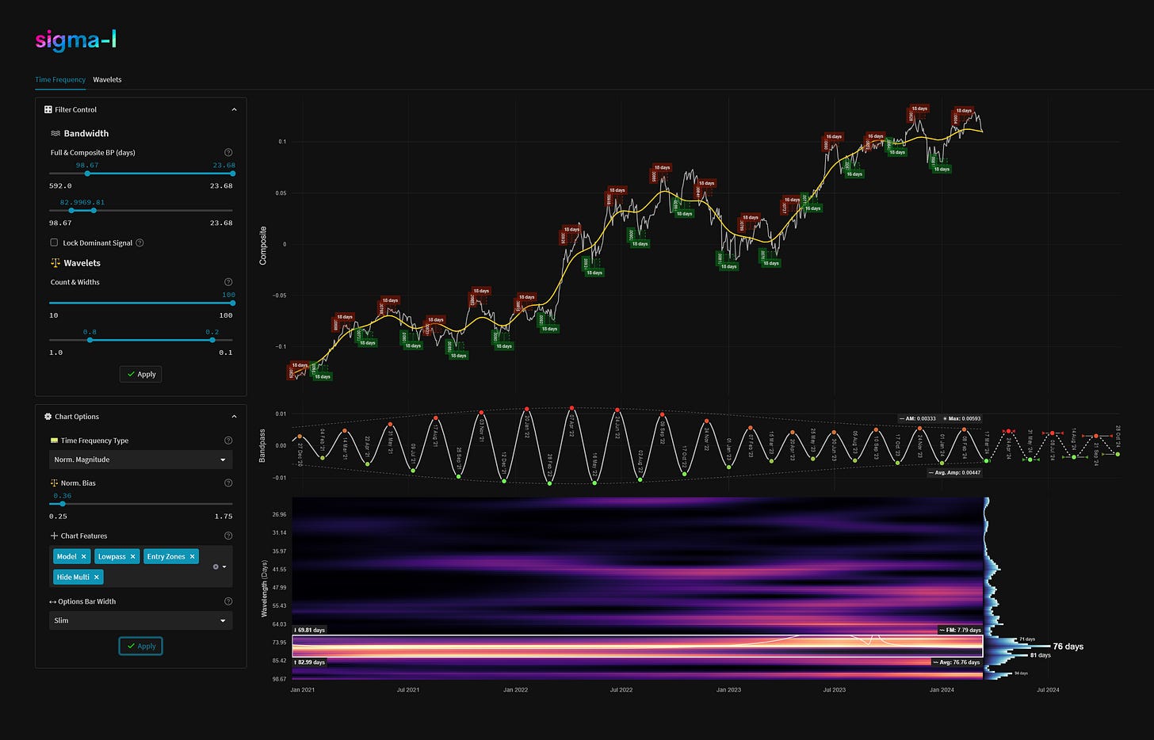Open help for Count & Widths
Viewport: 1154px width, 740px height.
pyautogui.click(x=228, y=282)
